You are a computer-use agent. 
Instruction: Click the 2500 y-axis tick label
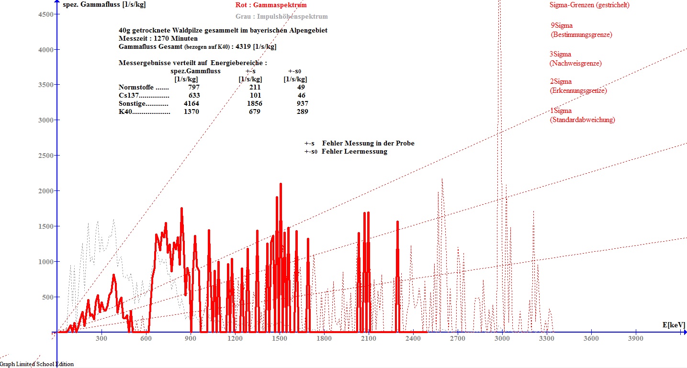(45, 156)
